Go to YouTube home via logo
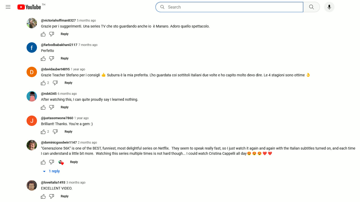The image size is (360, 202). click(29, 7)
